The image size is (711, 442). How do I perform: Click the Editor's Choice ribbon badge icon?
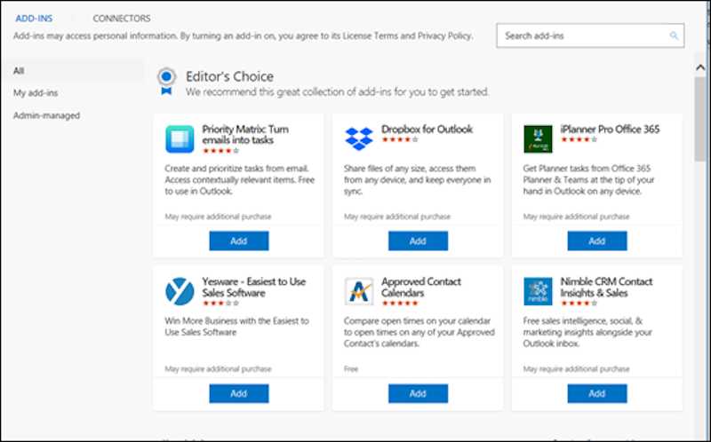pos(165,81)
